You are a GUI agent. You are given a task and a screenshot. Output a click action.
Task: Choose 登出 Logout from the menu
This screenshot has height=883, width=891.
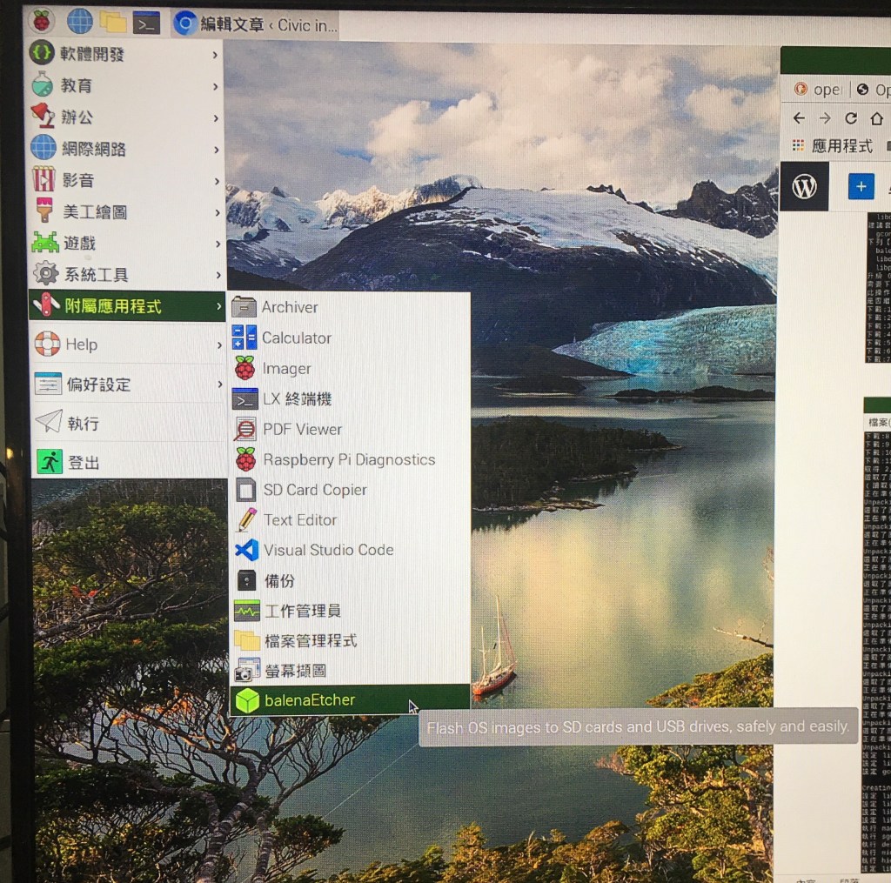(84, 462)
